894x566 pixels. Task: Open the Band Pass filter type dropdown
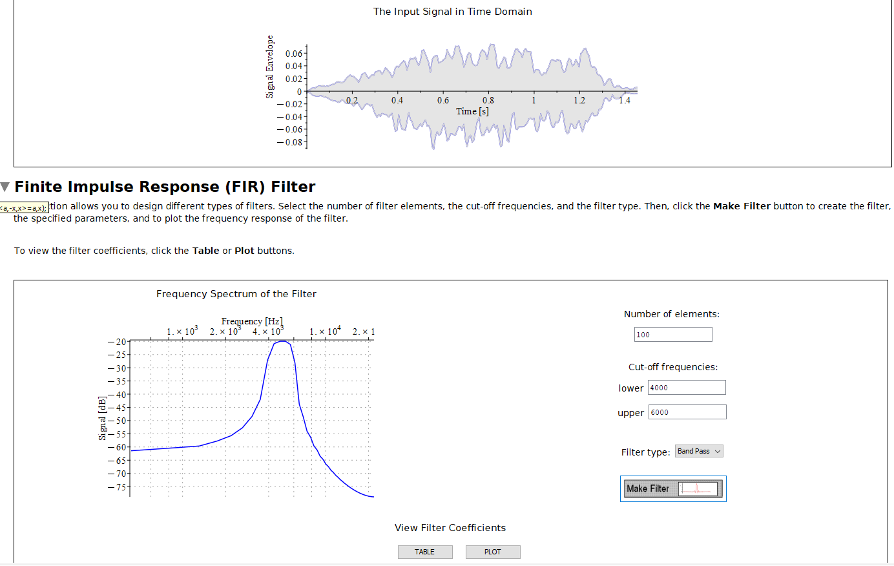[699, 452]
